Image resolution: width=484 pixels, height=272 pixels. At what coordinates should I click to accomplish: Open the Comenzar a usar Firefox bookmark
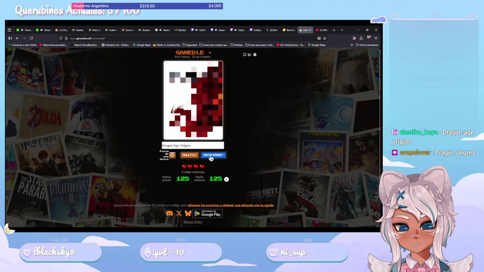click(x=22, y=45)
